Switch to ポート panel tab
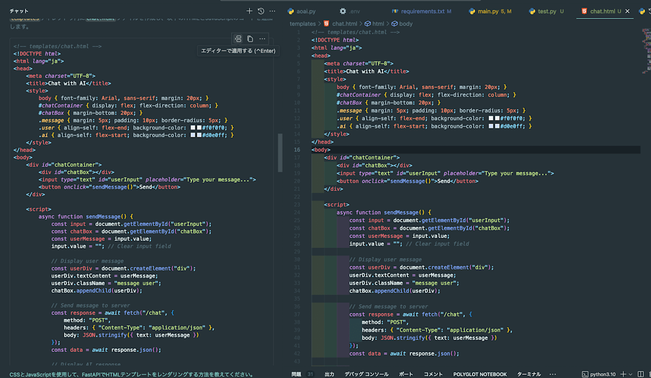This screenshot has width=651, height=378. tap(406, 374)
